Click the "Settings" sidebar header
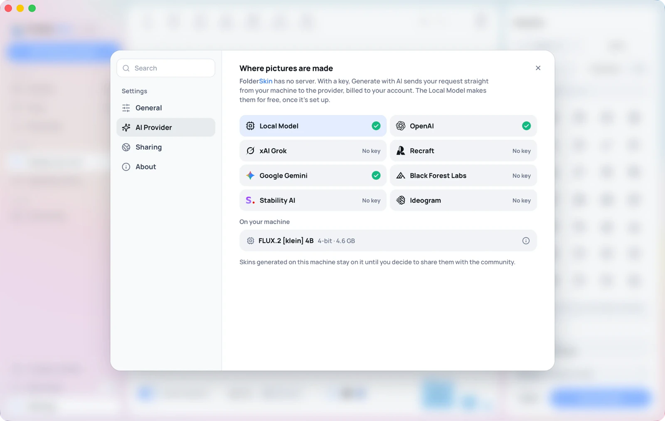Image resolution: width=665 pixels, height=421 pixels. pyautogui.click(x=134, y=91)
